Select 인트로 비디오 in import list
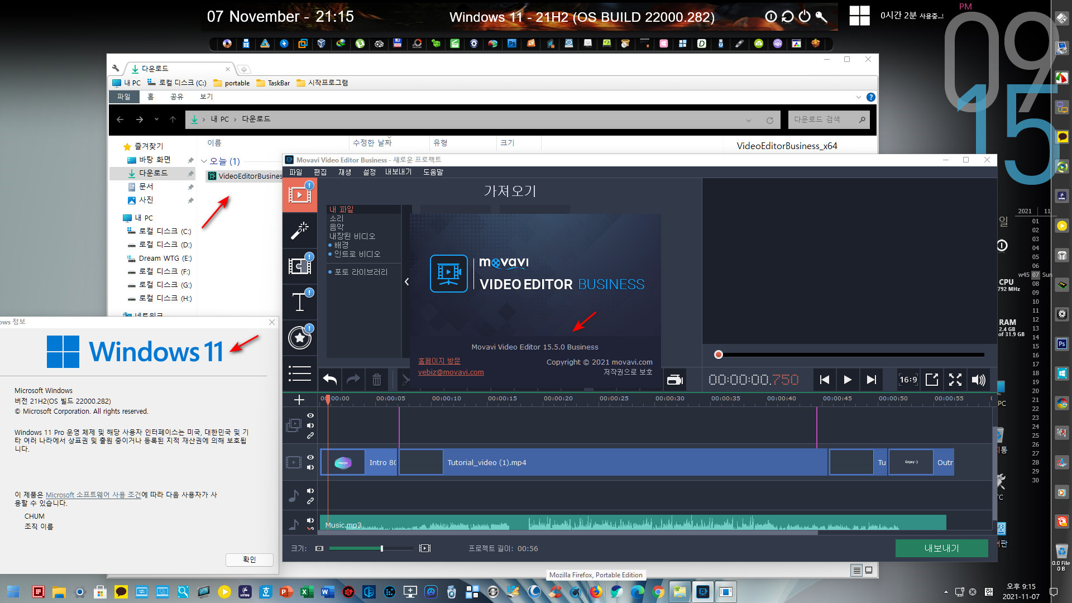 [x=357, y=254]
